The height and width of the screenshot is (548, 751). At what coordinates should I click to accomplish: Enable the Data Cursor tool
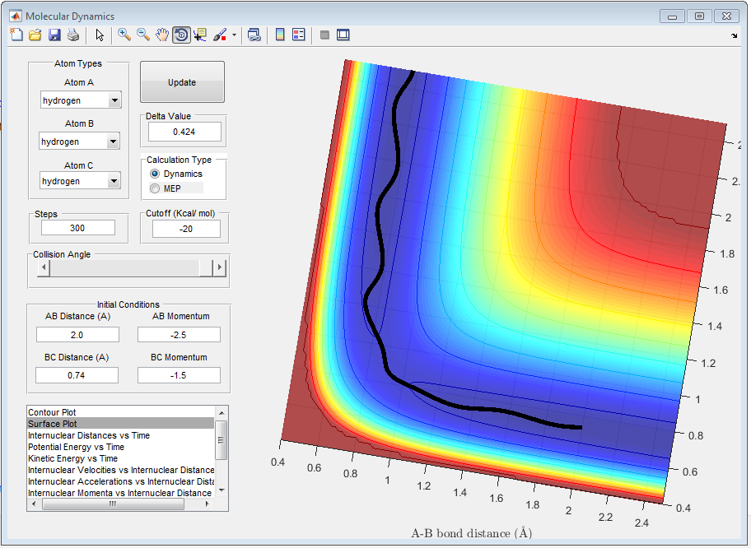[x=200, y=35]
